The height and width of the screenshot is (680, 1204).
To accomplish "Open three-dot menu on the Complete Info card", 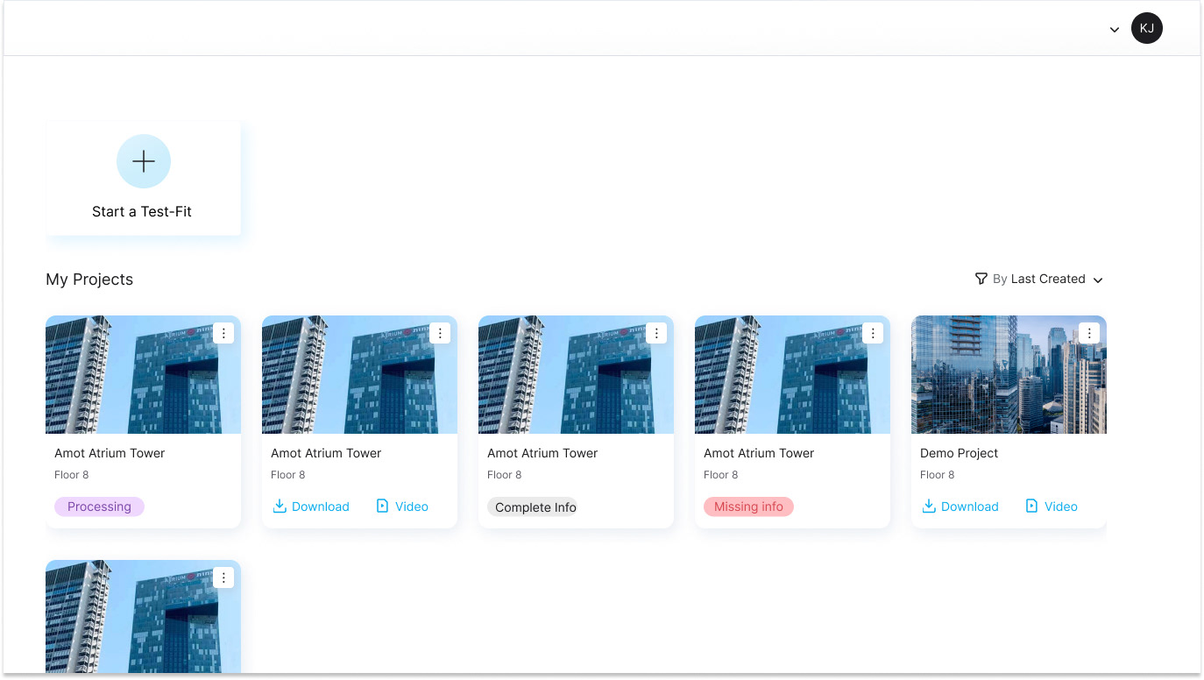I will point(656,333).
